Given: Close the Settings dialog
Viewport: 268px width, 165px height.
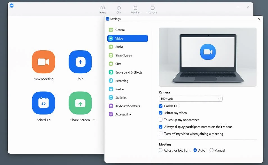Looking at the screenshot, I should (259, 19).
